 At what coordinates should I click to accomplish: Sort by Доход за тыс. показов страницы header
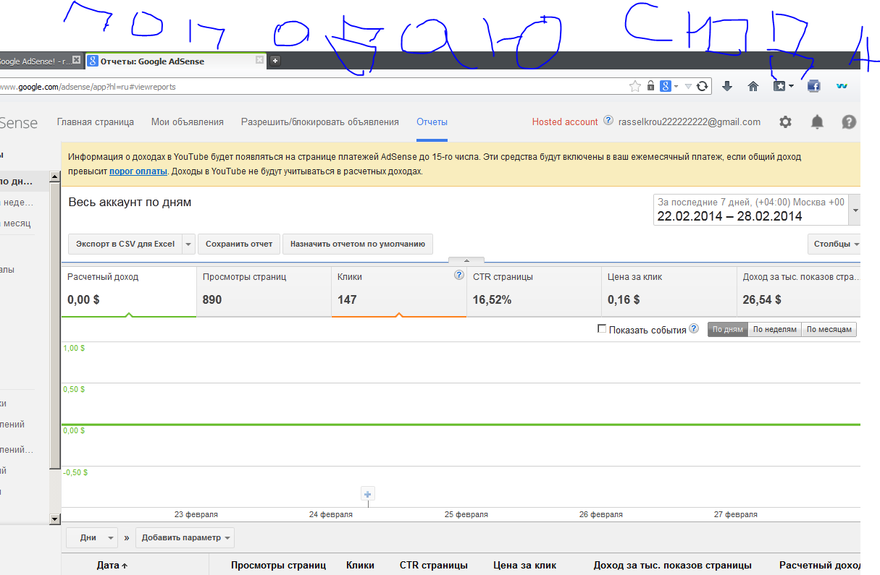(x=672, y=565)
